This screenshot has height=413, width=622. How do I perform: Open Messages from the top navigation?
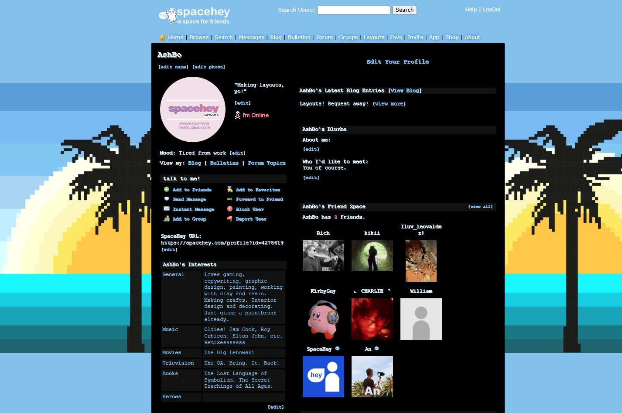click(x=251, y=38)
